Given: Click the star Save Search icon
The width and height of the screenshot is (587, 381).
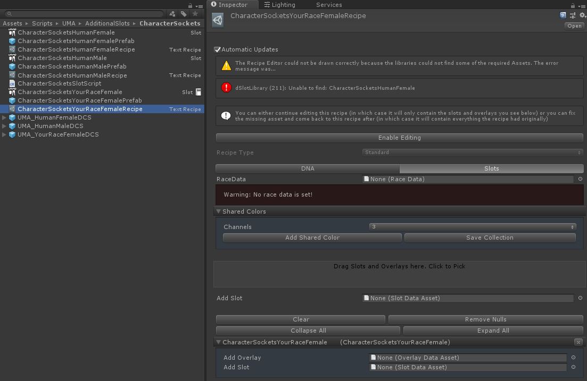Looking at the screenshot, I should (x=195, y=14).
